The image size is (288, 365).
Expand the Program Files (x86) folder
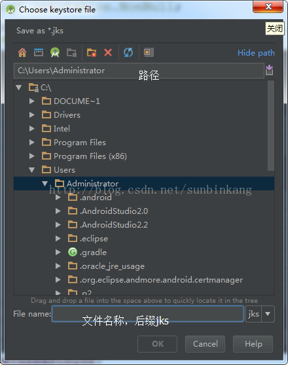[x=32, y=156]
